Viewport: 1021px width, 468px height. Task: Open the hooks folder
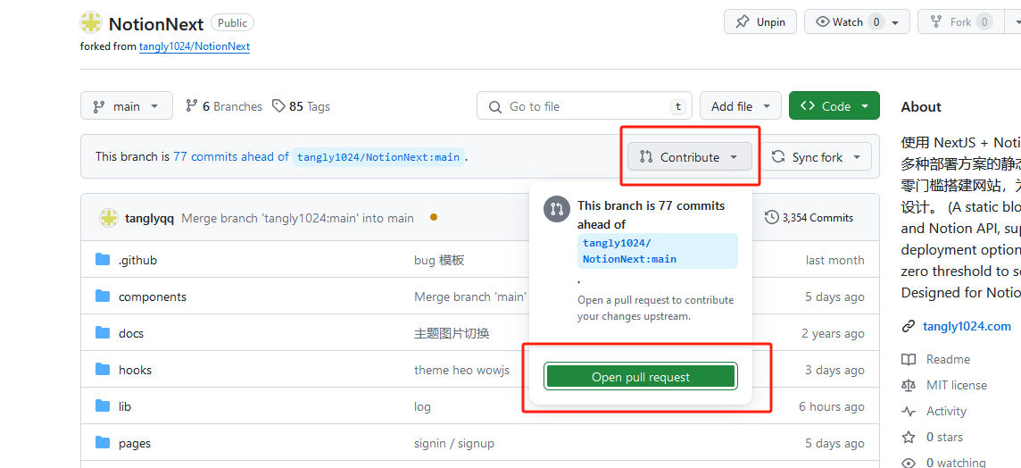tap(135, 370)
